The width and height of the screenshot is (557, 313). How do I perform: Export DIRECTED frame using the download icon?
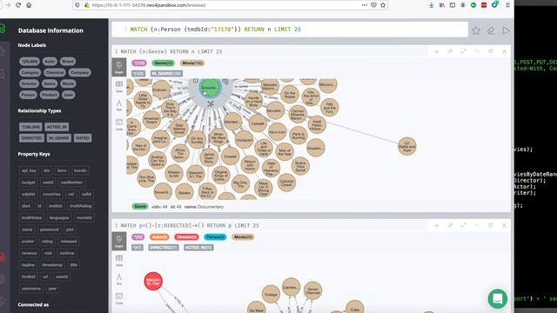click(437, 225)
